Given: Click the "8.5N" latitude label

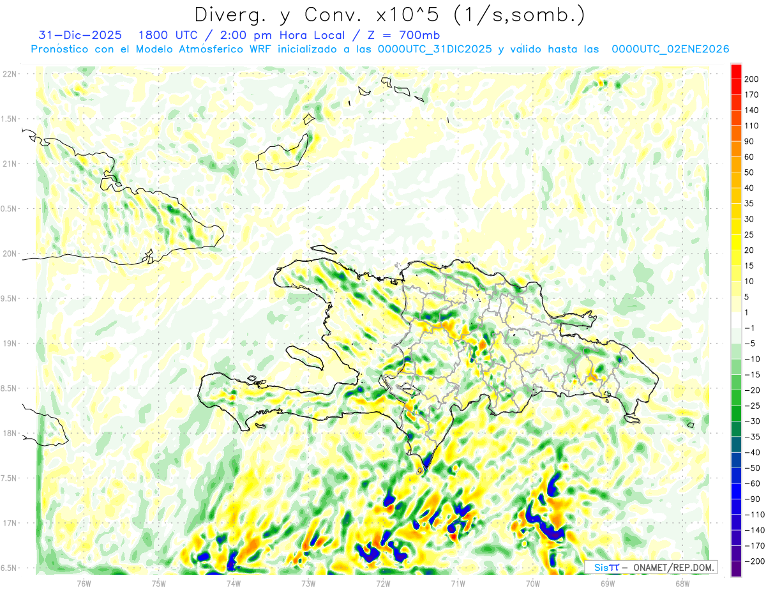Looking at the screenshot, I should click(9, 388).
